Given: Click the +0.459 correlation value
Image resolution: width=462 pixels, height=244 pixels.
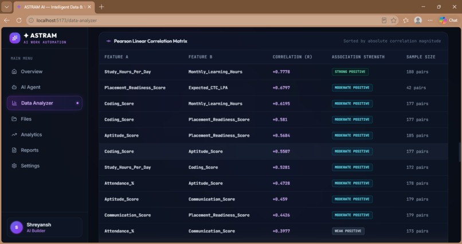Looking at the screenshot, I should coord(280,199).
